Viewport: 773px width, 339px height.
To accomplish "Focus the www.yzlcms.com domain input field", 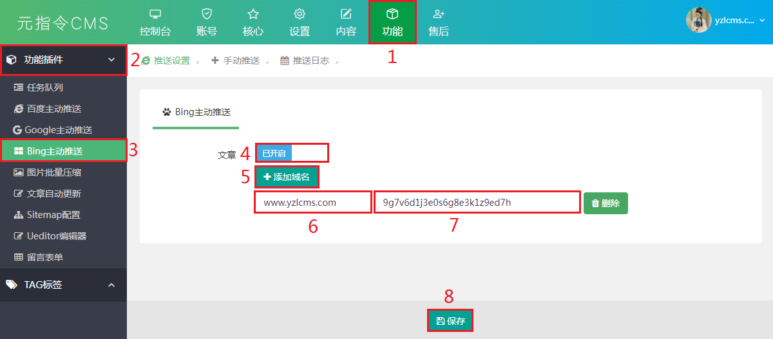I will [312, 203].
